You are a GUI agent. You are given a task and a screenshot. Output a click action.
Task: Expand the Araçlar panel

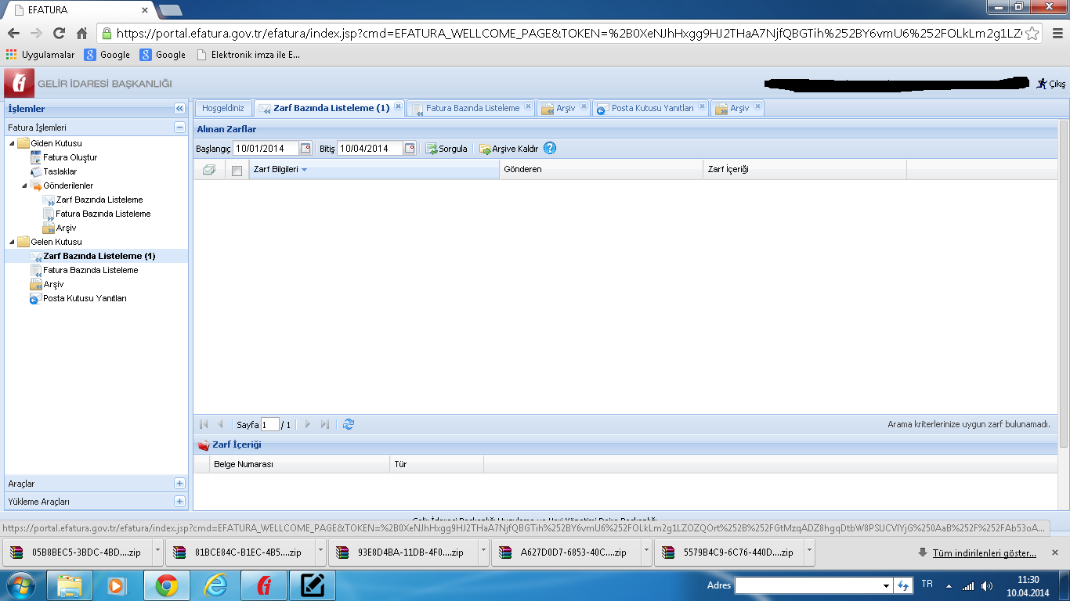tap(179, 484)
